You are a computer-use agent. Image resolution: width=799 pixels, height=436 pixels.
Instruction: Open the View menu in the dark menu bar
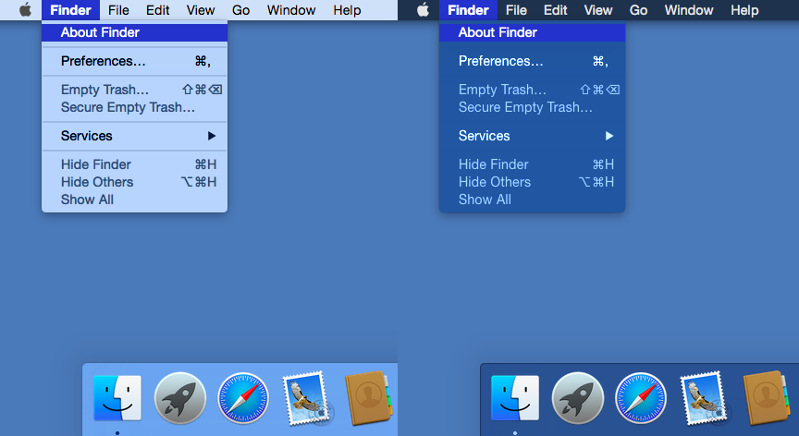[x=597, y=10]
